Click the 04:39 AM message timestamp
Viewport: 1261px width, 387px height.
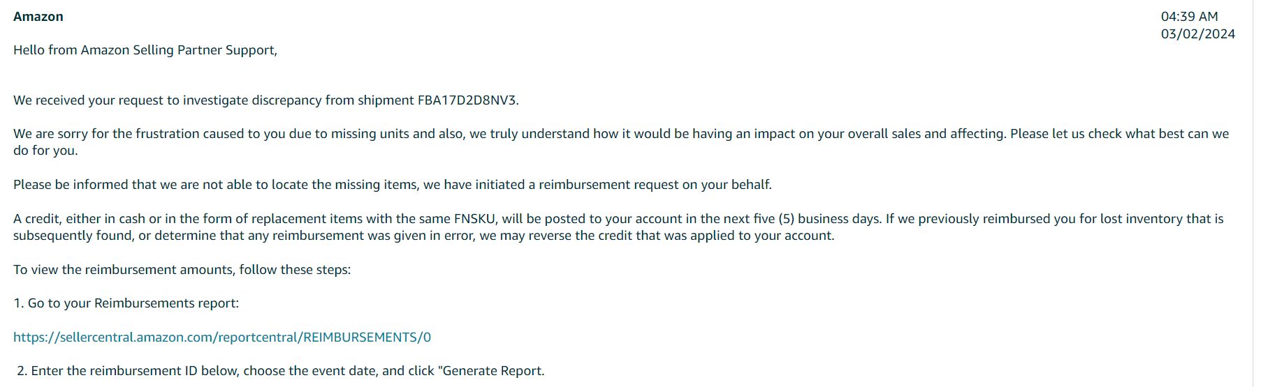(x=1189, y=17)
